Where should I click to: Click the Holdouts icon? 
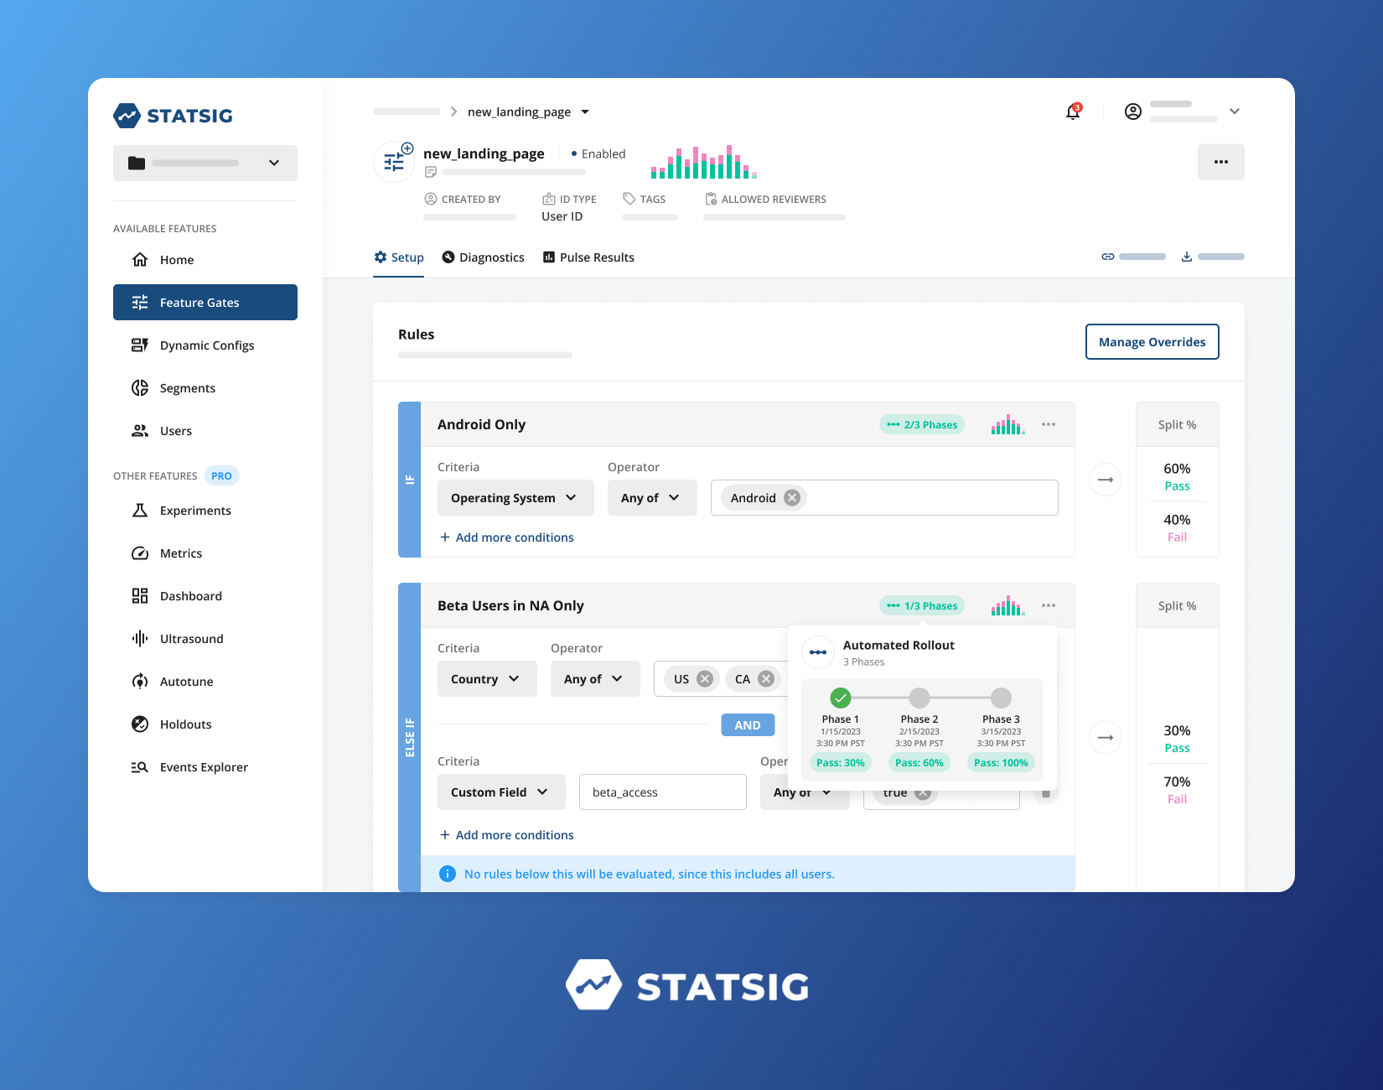[140, 724]
